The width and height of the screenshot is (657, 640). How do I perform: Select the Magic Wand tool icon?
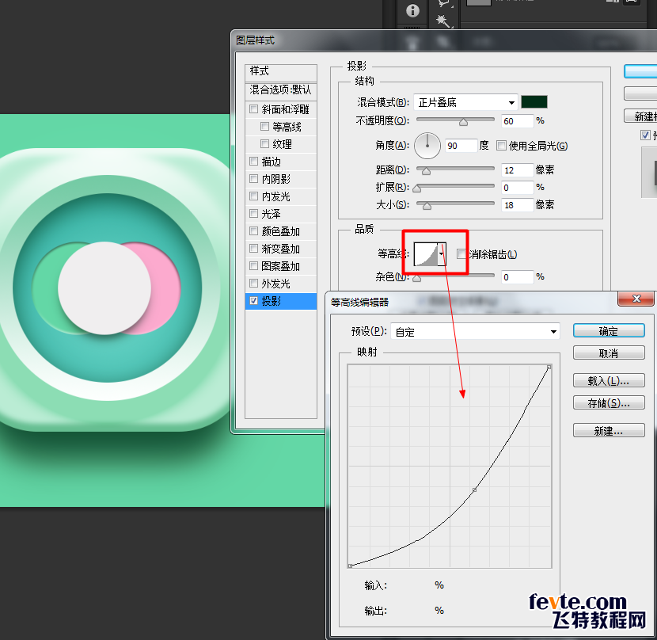[444, 21]
